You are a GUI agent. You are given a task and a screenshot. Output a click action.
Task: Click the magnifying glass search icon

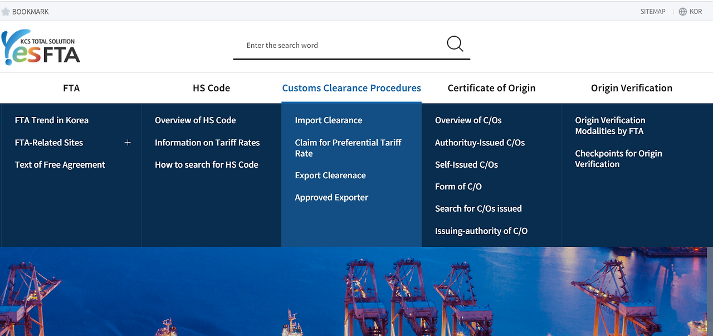(455, 45)
